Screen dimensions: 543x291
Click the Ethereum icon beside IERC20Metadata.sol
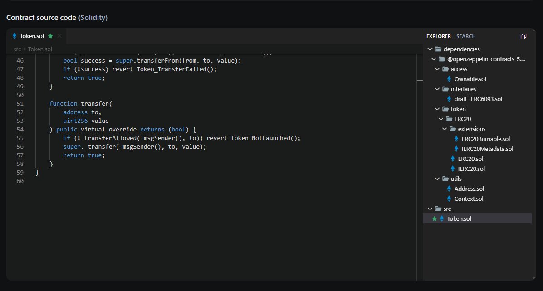click(456, 149)
